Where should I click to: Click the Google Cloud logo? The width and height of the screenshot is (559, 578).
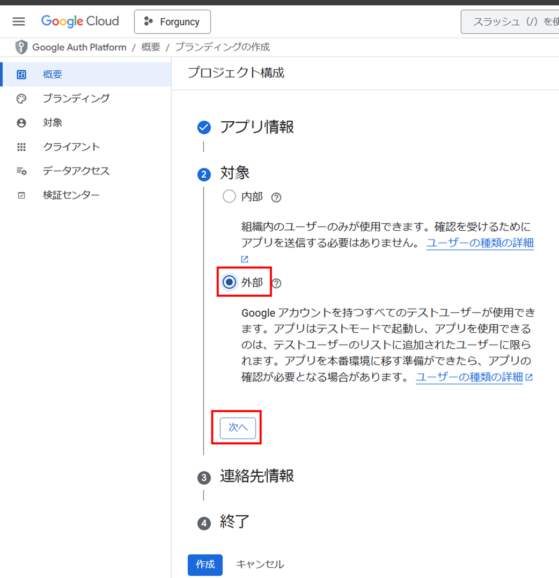point(80,21)
